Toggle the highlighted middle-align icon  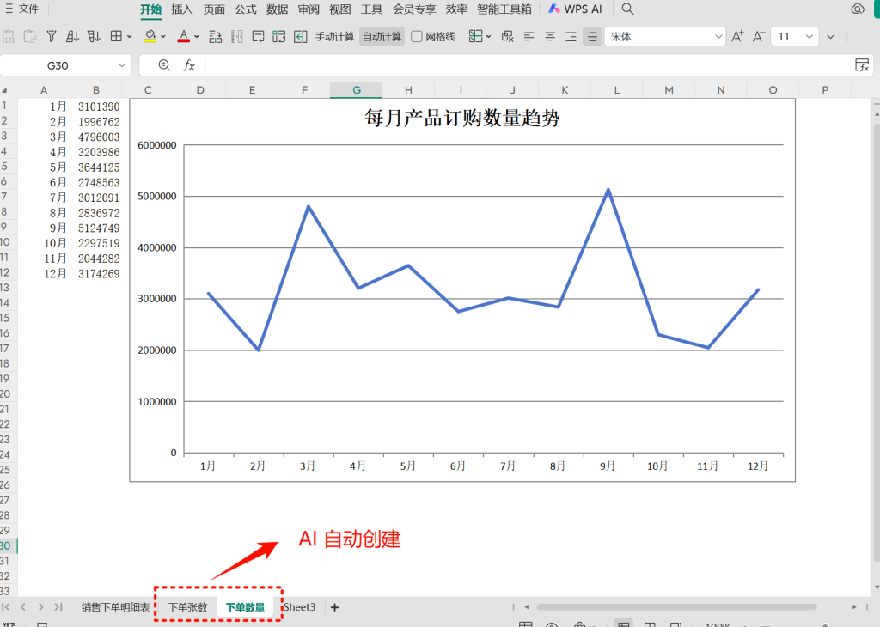[592, 36]
